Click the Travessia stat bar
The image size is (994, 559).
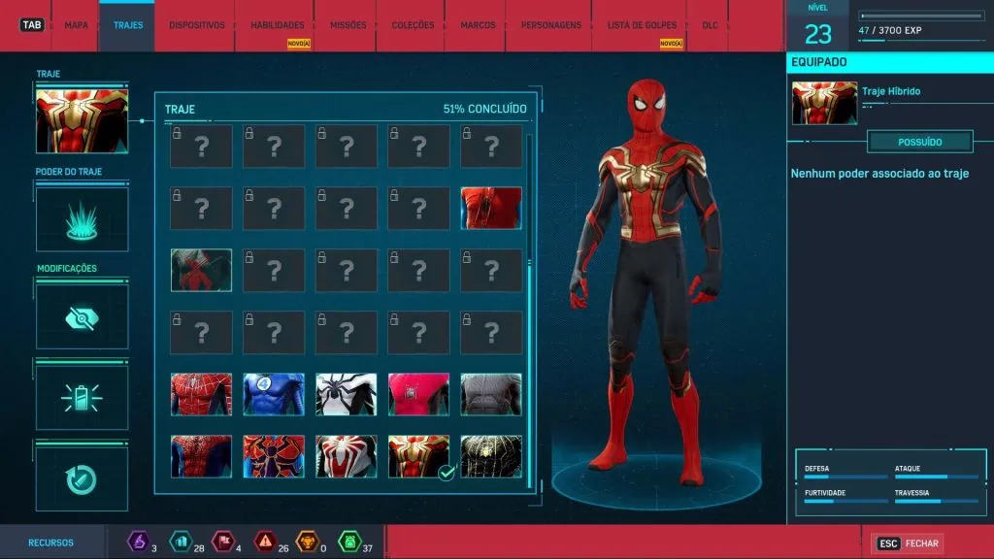tap(937, 502)
